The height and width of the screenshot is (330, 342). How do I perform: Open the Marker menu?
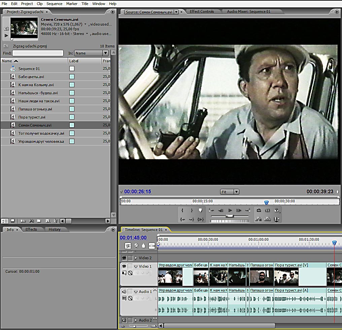[72, 4]
